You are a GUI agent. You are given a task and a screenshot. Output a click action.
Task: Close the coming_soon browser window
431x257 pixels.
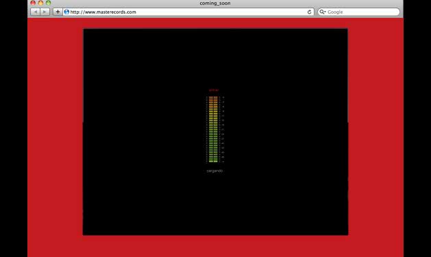(x=33, y=3)
